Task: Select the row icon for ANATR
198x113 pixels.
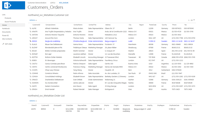Action: (30, 31)
